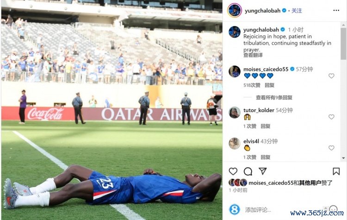The image size is (347, 220).
Task: Show the translation of the caption
Action: coord(253,55)
